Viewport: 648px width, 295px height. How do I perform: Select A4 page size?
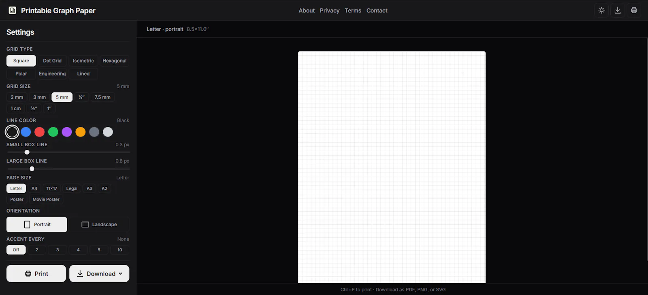(34, 188)
